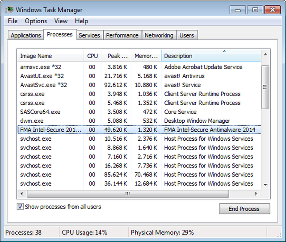Viewport: 286px width, 242px height.
Task: Click End Process button
Action: [244, 209]
